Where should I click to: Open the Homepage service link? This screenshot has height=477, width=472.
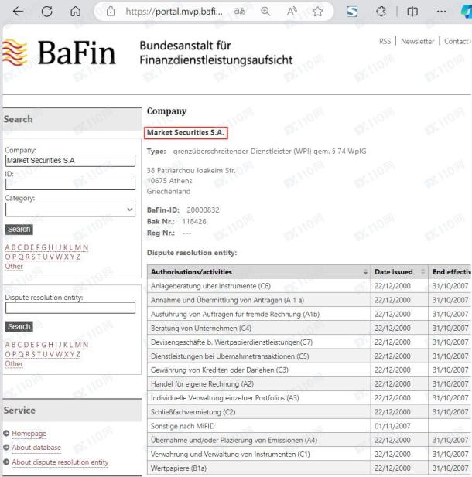click(29, 434)
